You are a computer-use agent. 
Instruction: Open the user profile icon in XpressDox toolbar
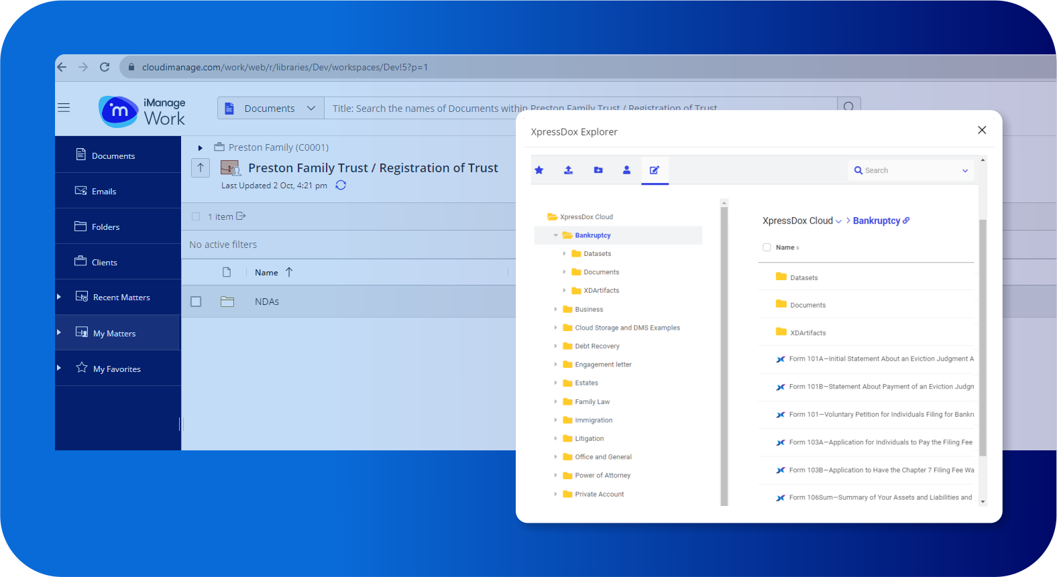(x=626, y=170)
